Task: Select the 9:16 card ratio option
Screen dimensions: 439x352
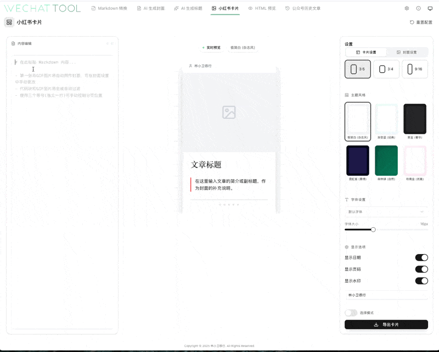Action: click(415, 69)
